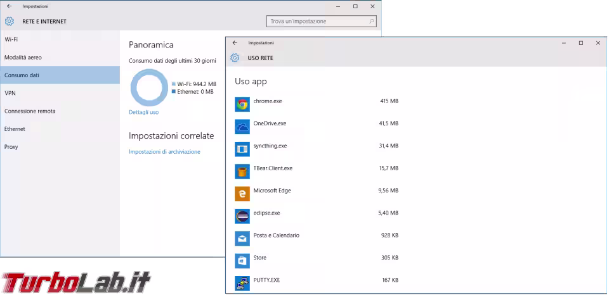
Task: Open Impostazioni di archiviazione link
Action: pos(164,152)
